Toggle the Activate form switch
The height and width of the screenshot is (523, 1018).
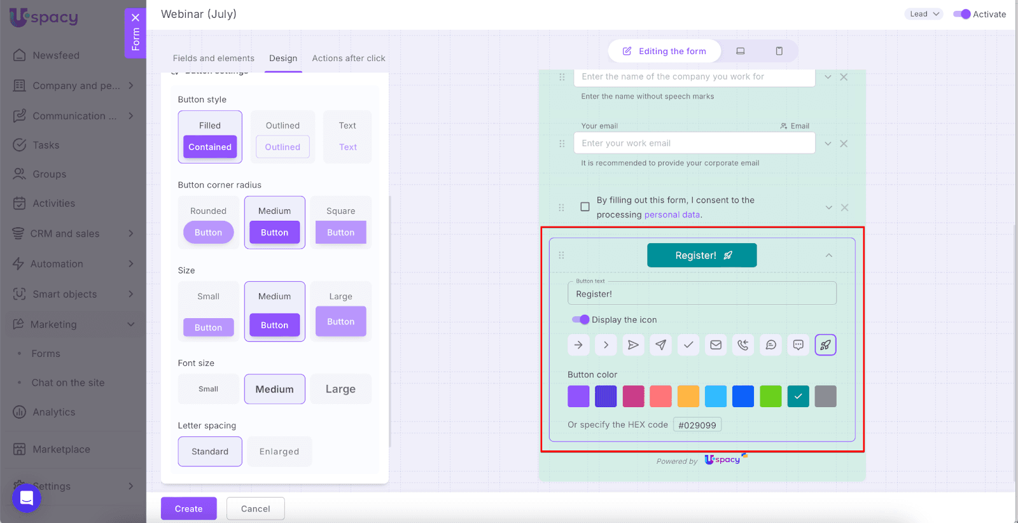point(961,14)
